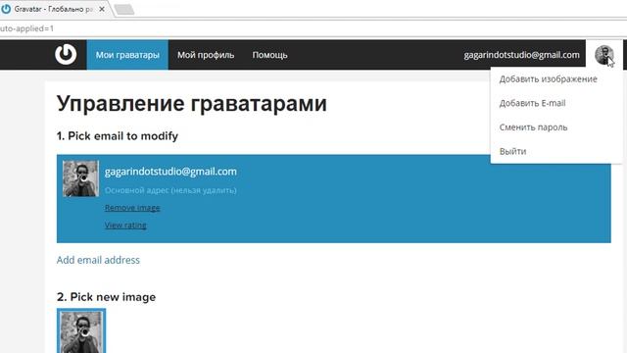Open the Мой профиль menu item
This screenshot has width=627, height=353.
click(x=206, y=55)
